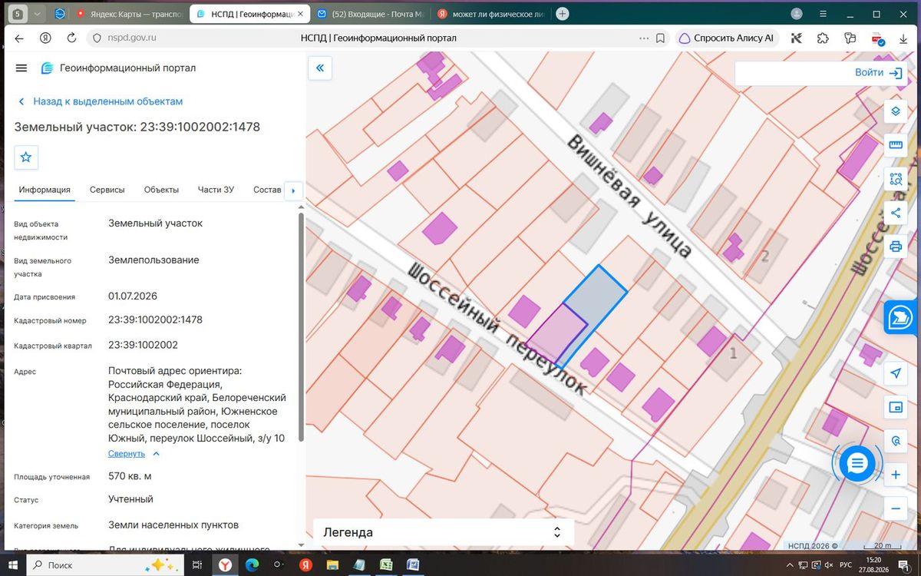Click the 570 кв. м area value
This screenshot has width=921, height=576.
130,476
